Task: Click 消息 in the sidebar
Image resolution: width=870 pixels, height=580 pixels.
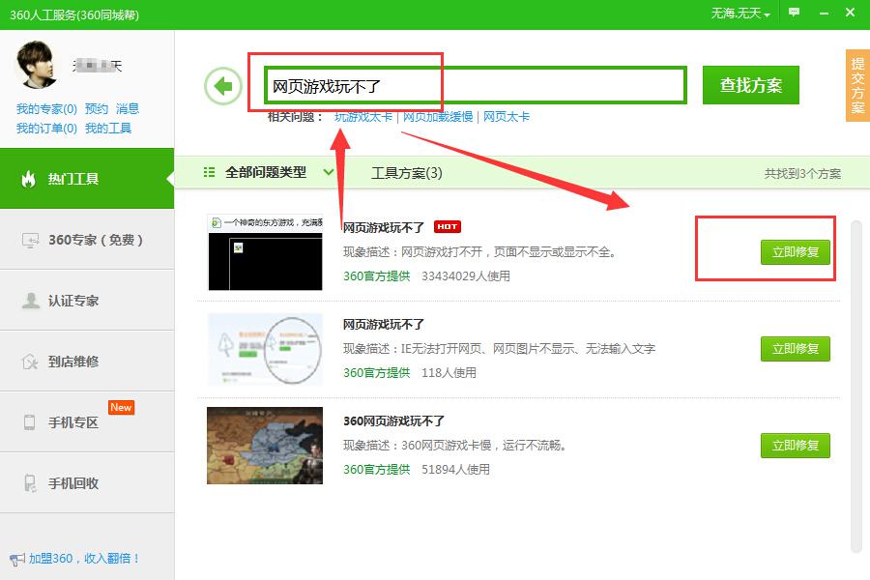Action: (x=131, y=110)
